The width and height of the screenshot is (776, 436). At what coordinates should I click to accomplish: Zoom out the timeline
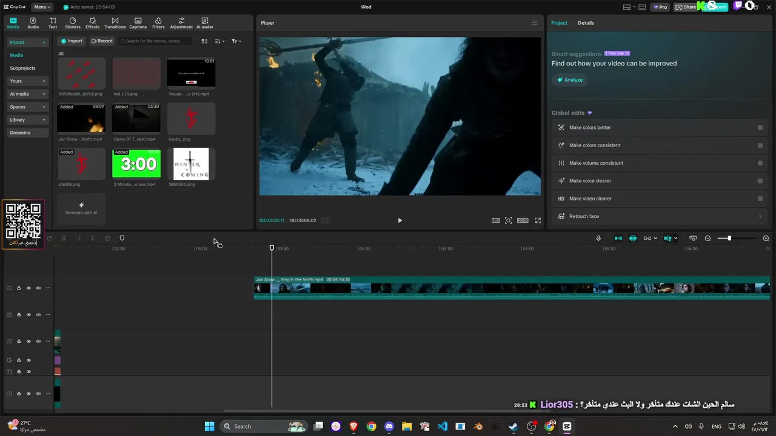click(x=707, y=238)
